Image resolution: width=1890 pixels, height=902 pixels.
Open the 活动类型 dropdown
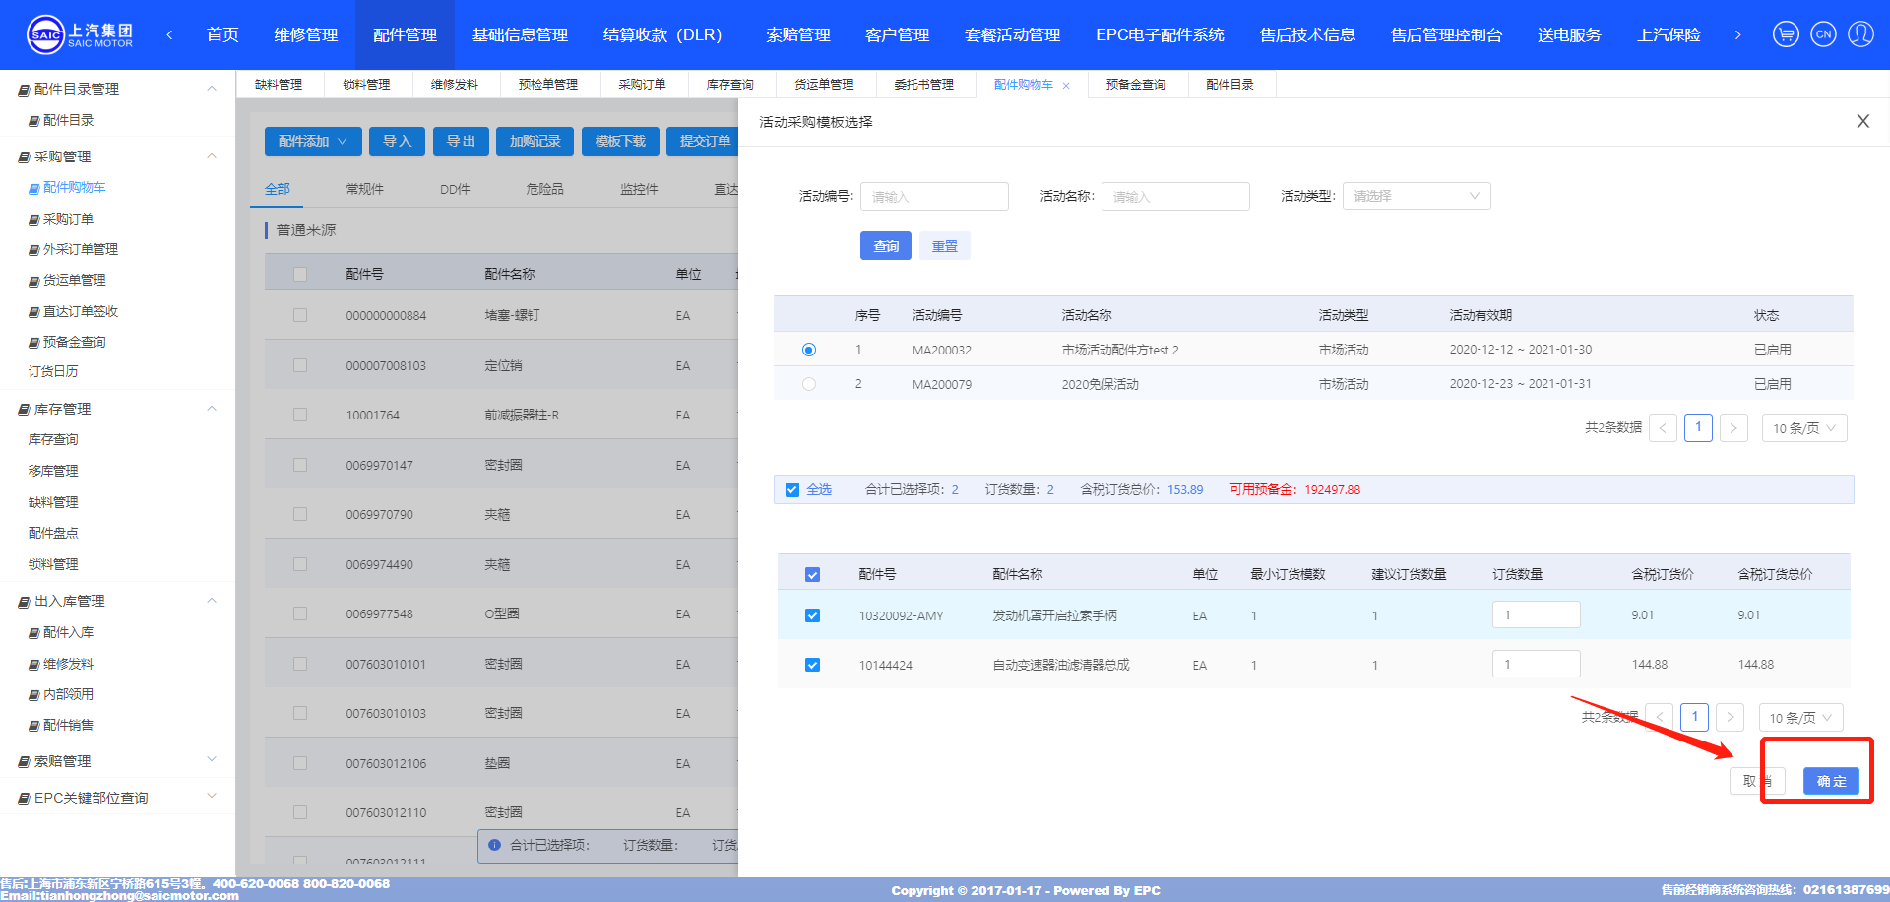pos(1417,196)
